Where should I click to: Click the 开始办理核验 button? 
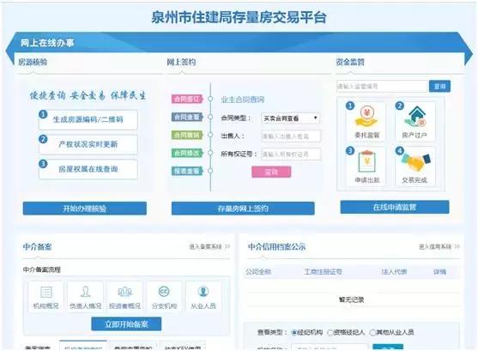(84, 209)
